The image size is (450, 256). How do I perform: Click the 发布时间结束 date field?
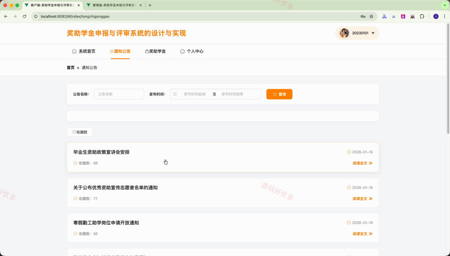pos(232,94)
